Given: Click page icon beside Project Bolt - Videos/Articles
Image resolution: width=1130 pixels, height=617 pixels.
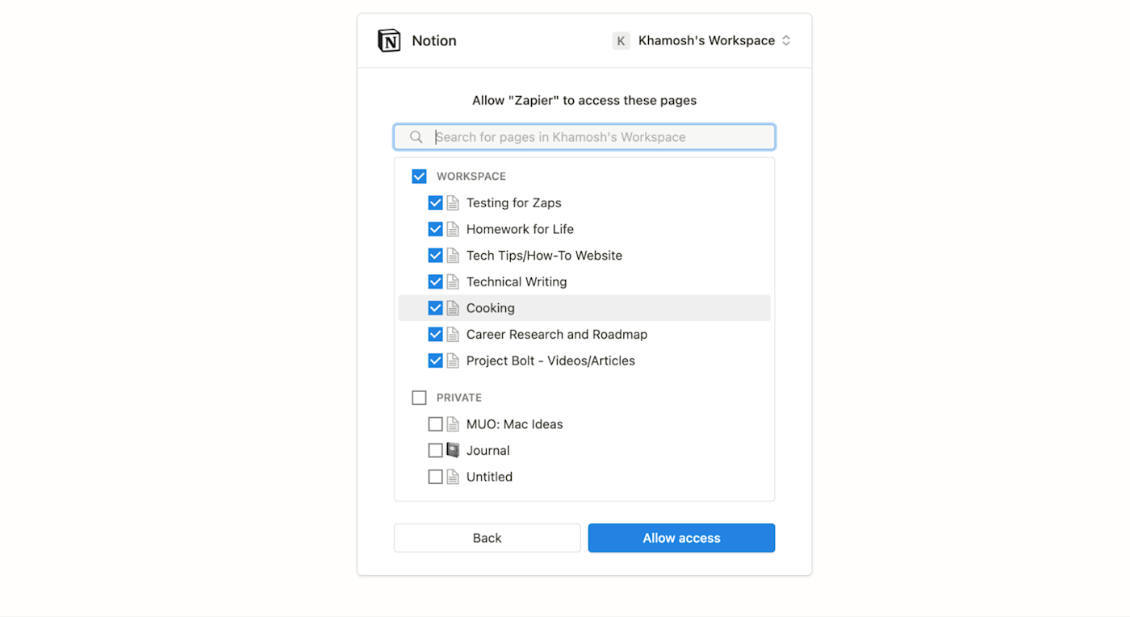Looking at the screenshot, I should (x=453, y=361).
